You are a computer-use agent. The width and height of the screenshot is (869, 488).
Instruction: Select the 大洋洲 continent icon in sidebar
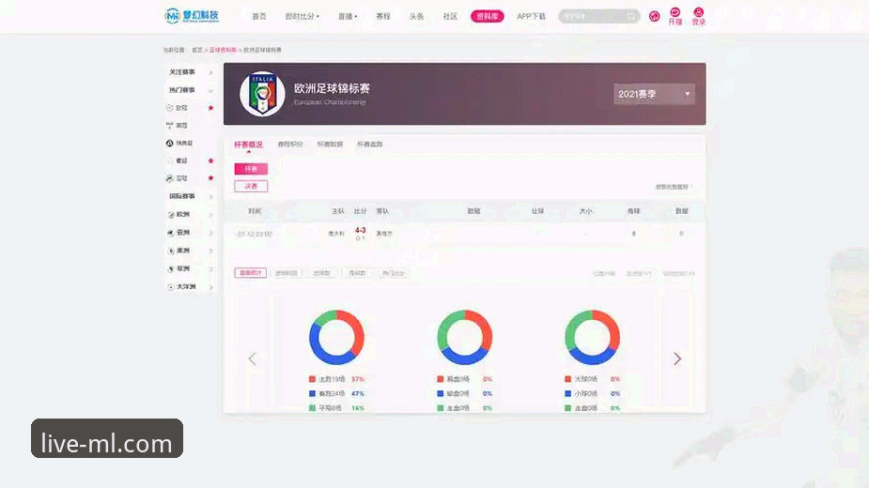[x=171, y=287]
